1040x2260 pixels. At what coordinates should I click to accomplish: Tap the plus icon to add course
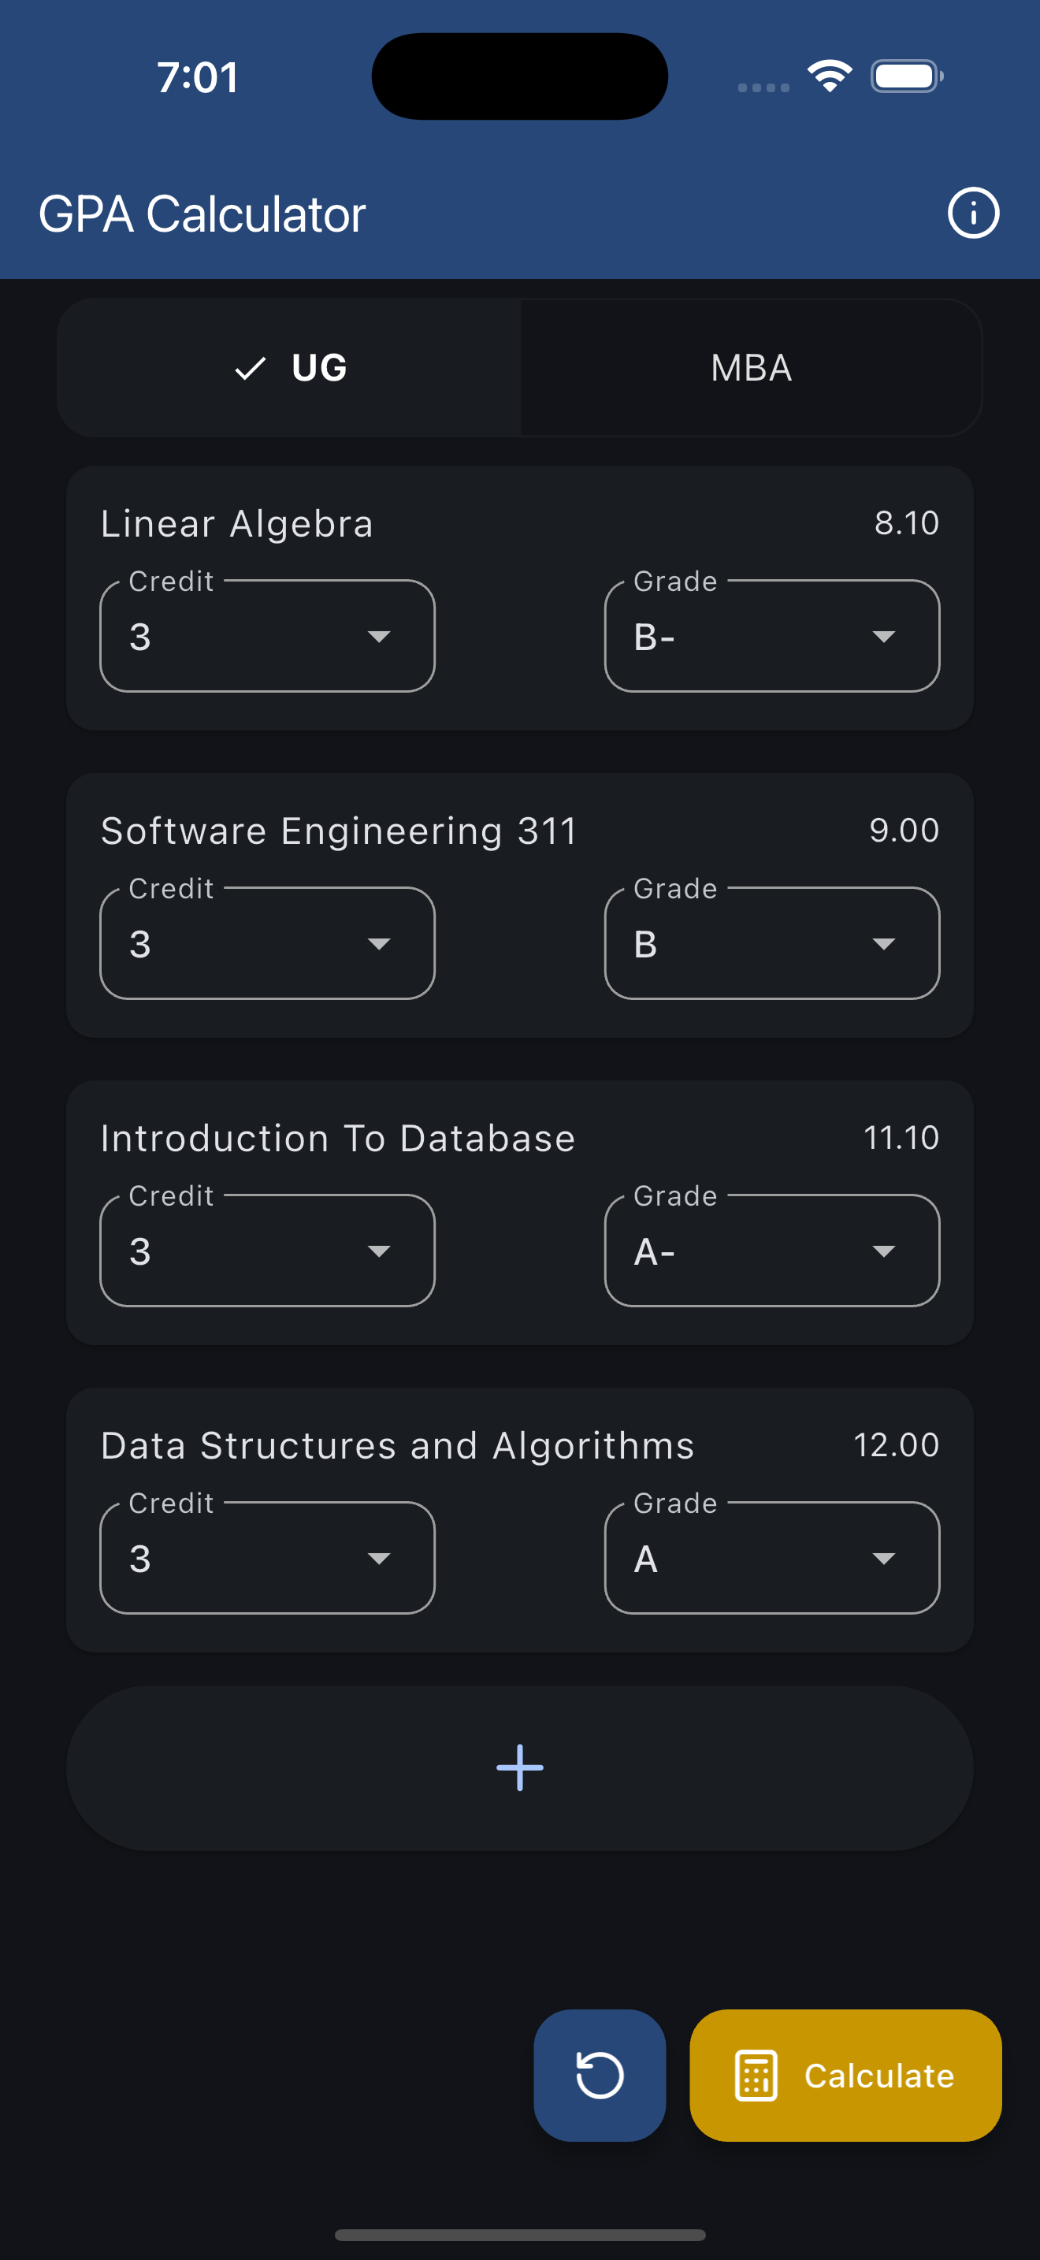pos(519,1767)
